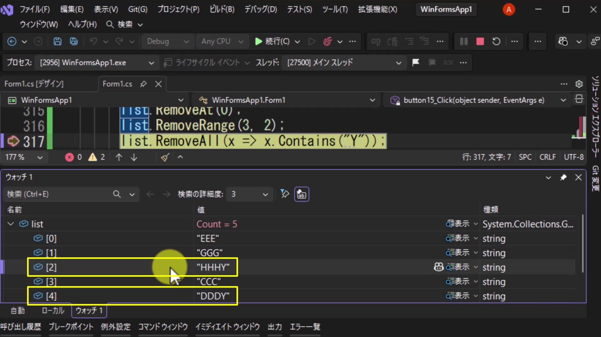Open the File (ファイル) menu
This screenshot has width=601, height=337.
pyautogui.click(x=35, y=9)
